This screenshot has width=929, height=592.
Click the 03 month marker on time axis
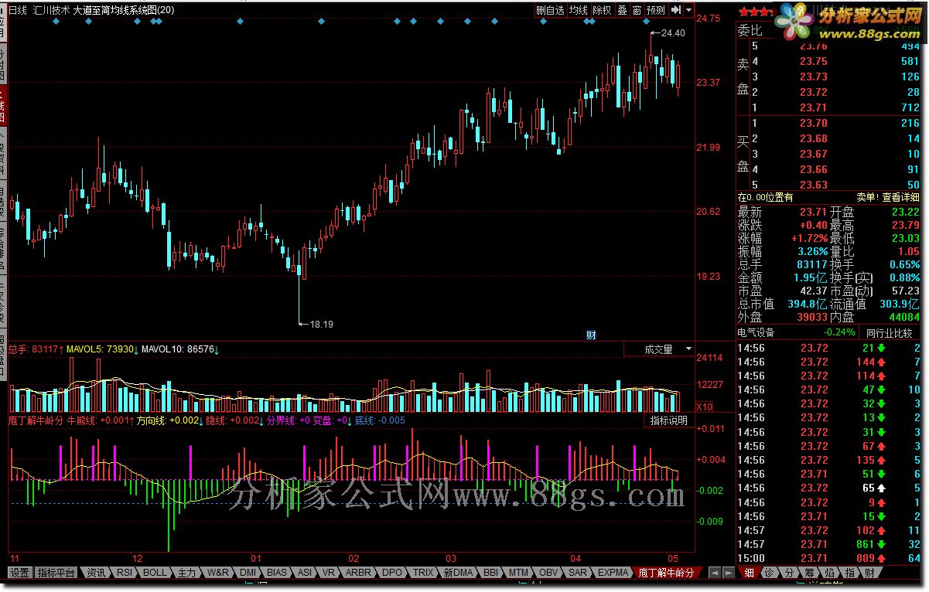tap(450, 557)
